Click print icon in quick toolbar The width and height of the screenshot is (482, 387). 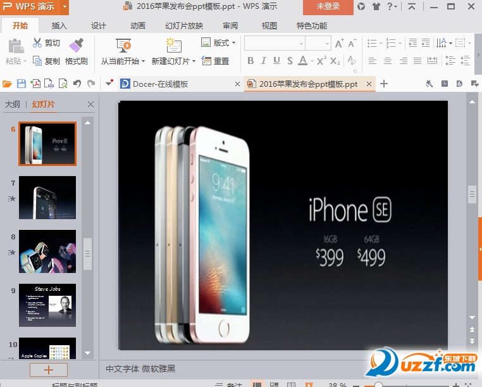[x=49, y=84]
